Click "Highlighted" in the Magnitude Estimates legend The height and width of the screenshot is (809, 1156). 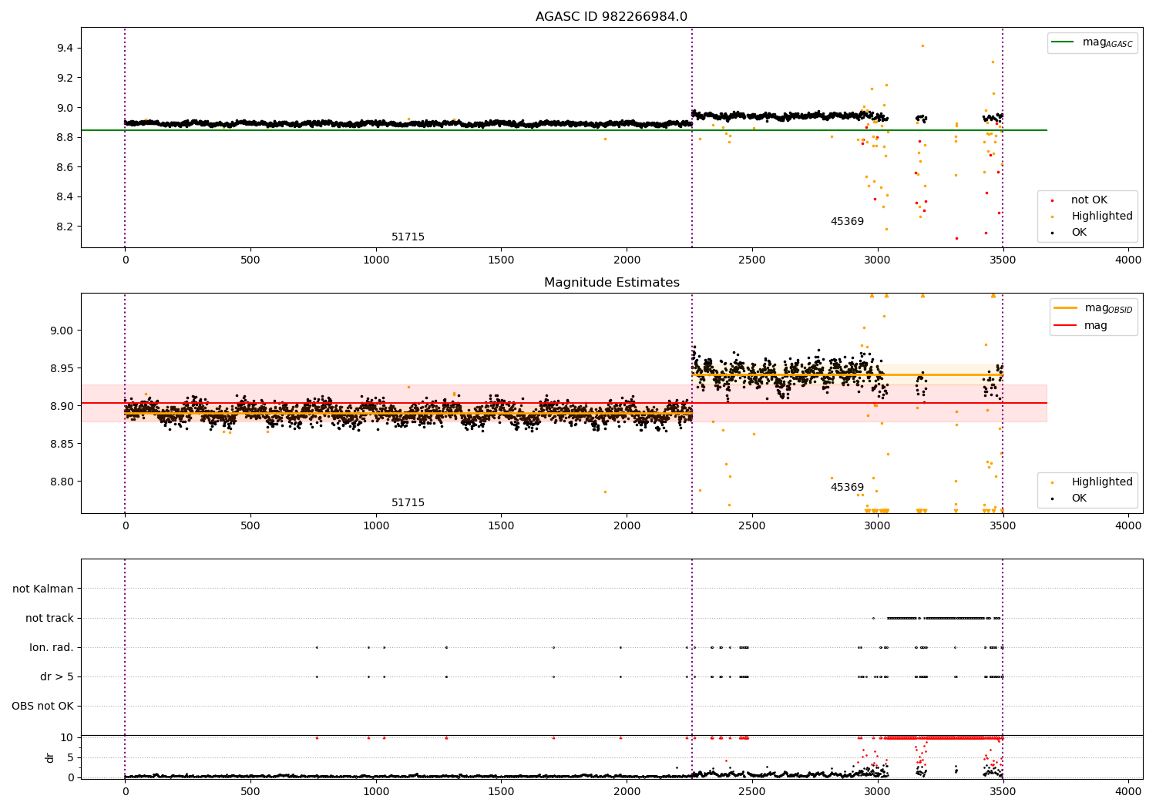pos(1102,482)
